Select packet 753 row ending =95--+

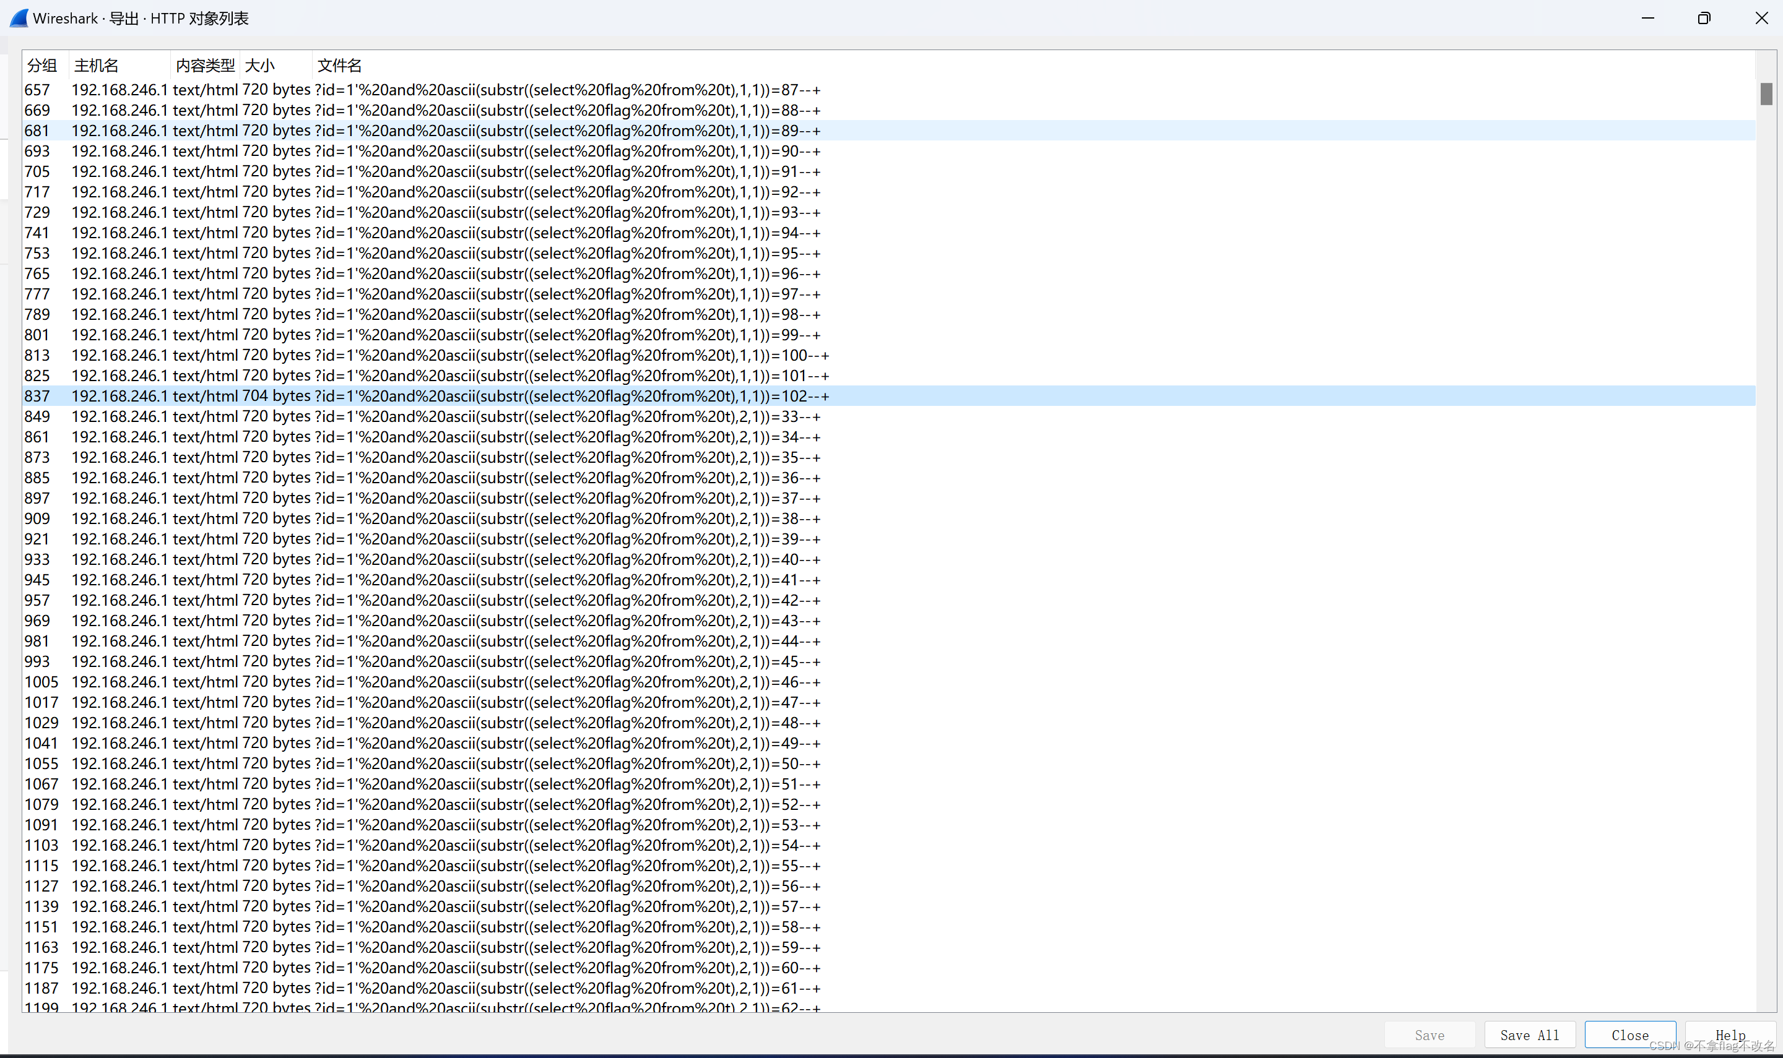tap(888, 253)
